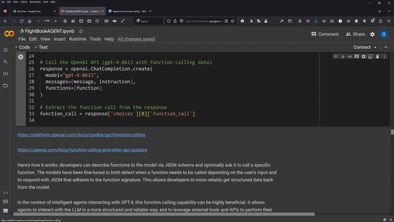Close the FlightBookAGENT browser tab
The height and width of the screenshot is (222, 394).
coord(103,11)
